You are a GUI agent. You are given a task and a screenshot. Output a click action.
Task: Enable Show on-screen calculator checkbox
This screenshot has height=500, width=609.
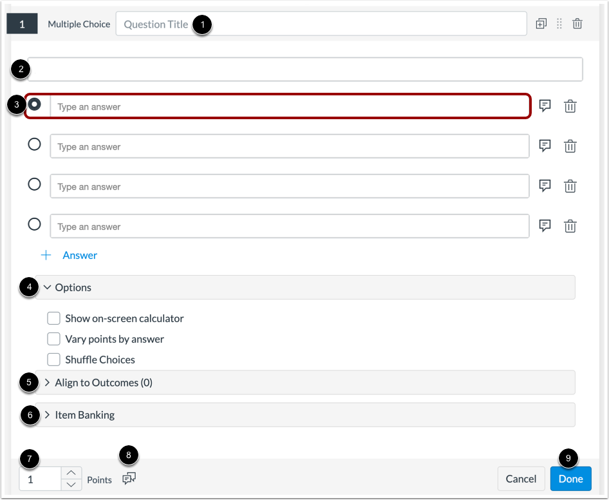(x=53, y=318)
